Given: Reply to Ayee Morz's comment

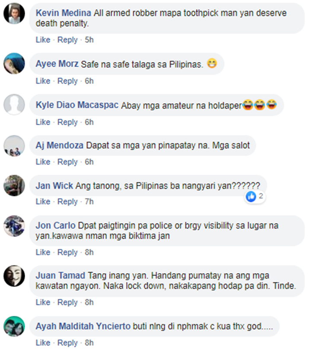Looking at the screenshot, I should point(67,81).
